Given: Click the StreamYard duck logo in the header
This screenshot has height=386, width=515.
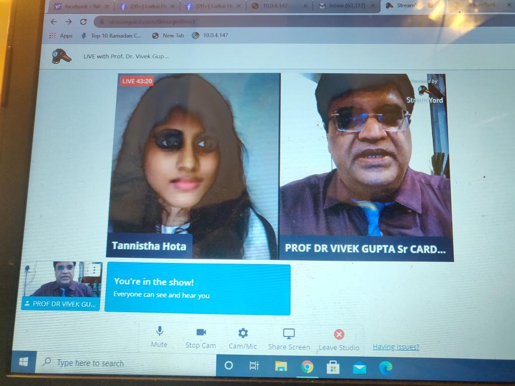Looking at the screenshot, I should pos(61,56).
